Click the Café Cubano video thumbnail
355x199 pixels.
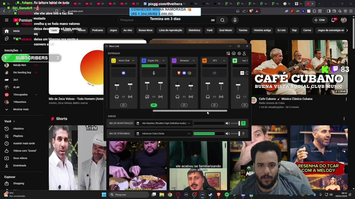click(299, 67)
